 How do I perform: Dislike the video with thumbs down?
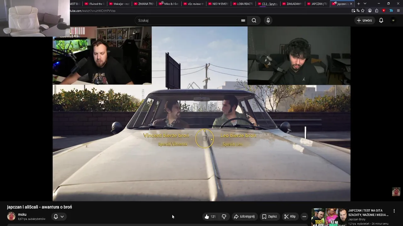pyautogui.click(x=224, y=217)
